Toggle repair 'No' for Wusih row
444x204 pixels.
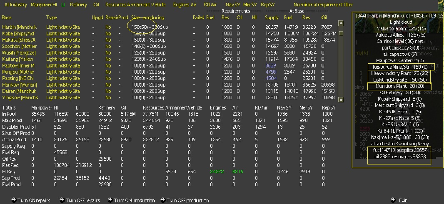pyautogui.click(x=108, y=53)
